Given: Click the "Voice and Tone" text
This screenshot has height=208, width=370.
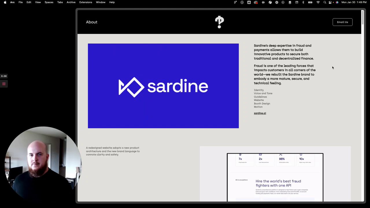Looking at the screenshot, I should click(x=263, y=93).
